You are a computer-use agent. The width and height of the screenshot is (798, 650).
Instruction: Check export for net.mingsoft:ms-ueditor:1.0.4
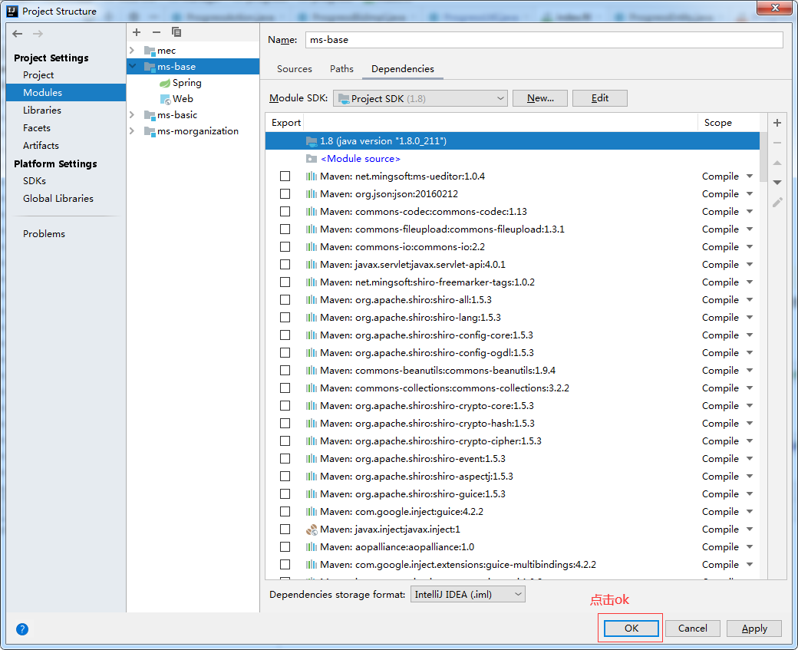[x=285, y=176]
